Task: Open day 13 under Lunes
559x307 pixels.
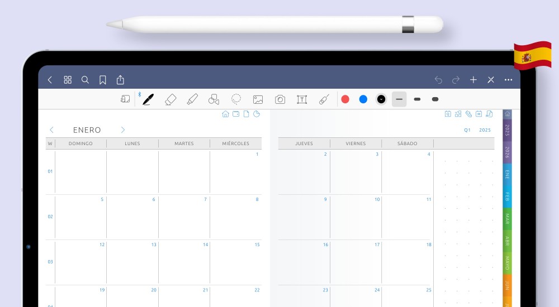Action: 154,244
